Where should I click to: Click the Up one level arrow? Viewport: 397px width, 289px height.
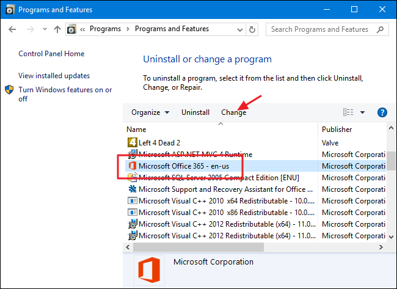point(57,29)
